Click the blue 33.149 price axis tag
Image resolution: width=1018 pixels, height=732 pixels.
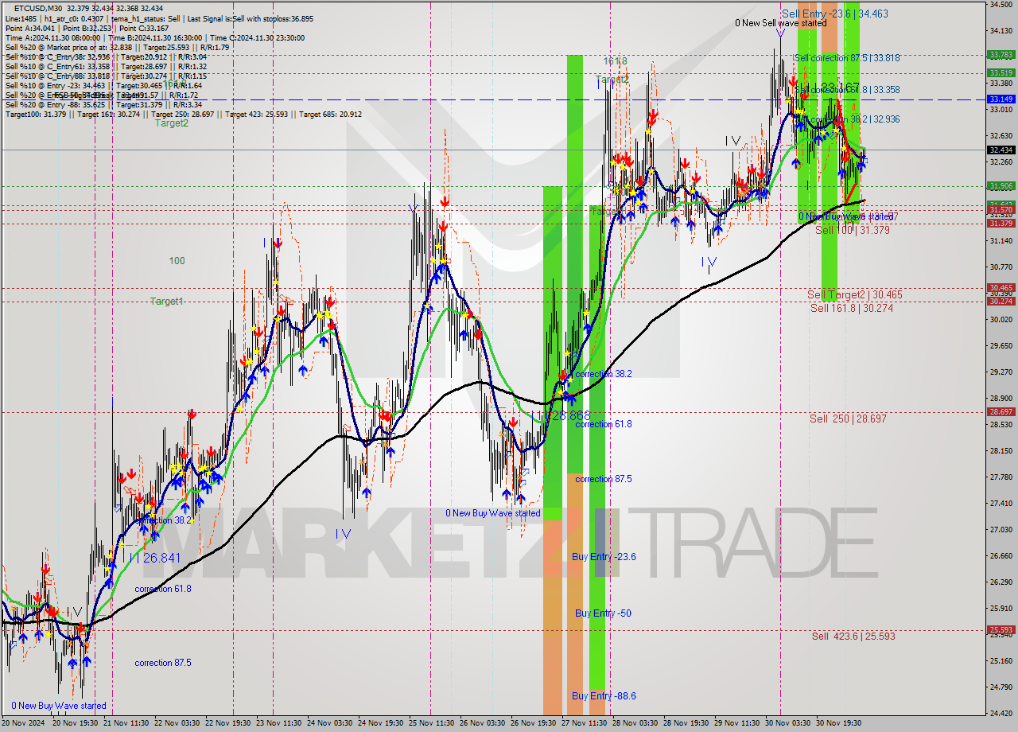(x=1001, y=99)
